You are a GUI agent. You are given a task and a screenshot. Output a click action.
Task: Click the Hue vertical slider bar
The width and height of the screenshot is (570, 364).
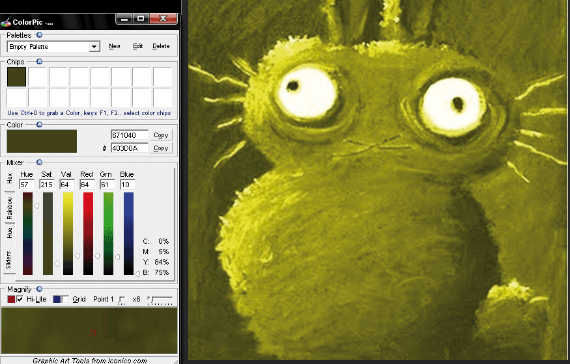coord(27,233)
